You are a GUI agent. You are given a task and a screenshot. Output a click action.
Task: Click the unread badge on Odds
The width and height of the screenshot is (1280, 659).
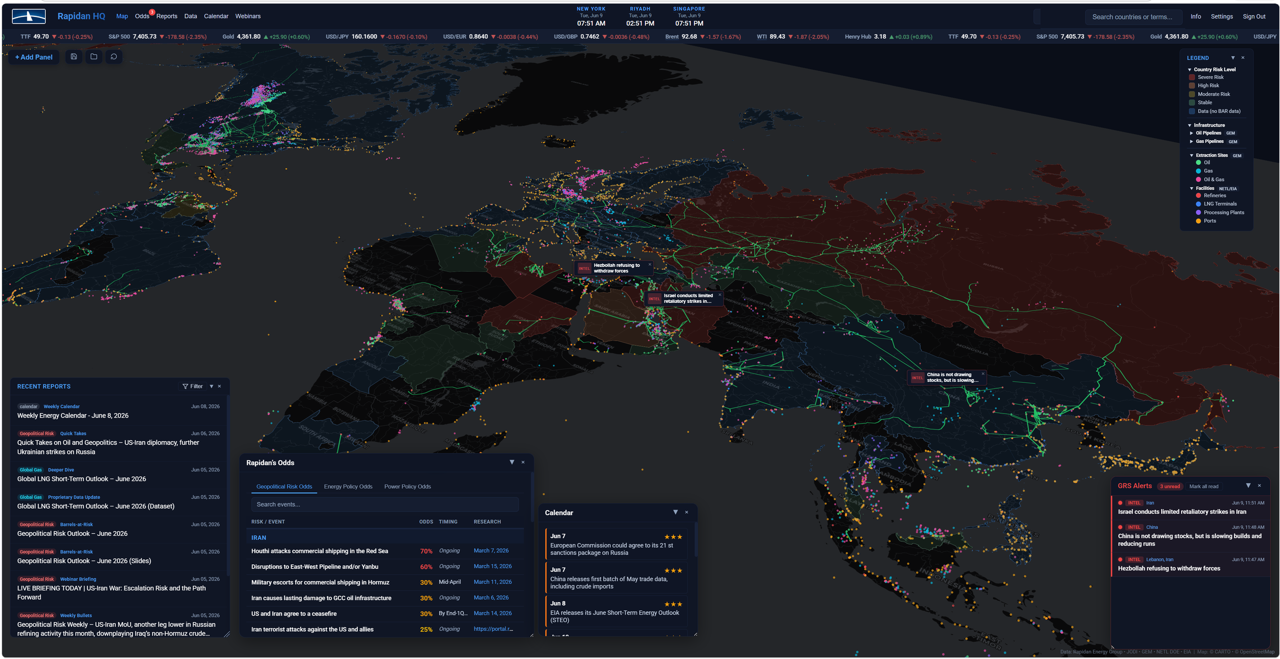coord(152,12)
